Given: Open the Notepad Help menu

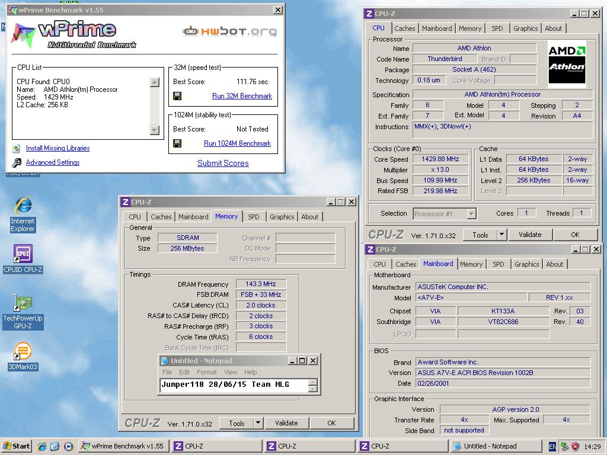Looking at the screenshot, I should (251, 372).
